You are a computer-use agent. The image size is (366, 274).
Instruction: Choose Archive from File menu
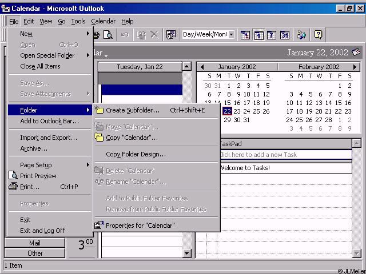pyautogui.click(x=50, y=148)
